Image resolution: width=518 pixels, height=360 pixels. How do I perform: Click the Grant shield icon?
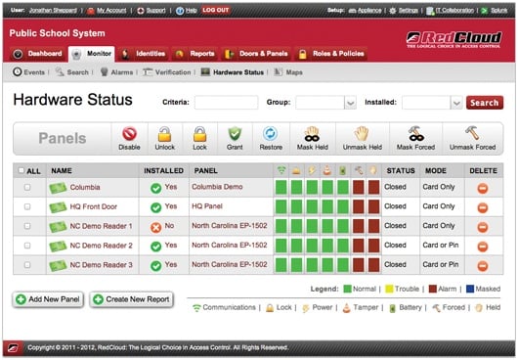pyautogui.click(x=235, y=134)
